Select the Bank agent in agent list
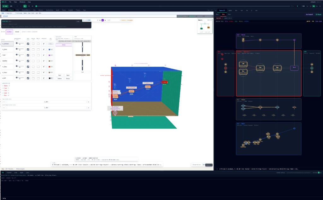This screenshot has height=200, width=323. tap(6, 86)
